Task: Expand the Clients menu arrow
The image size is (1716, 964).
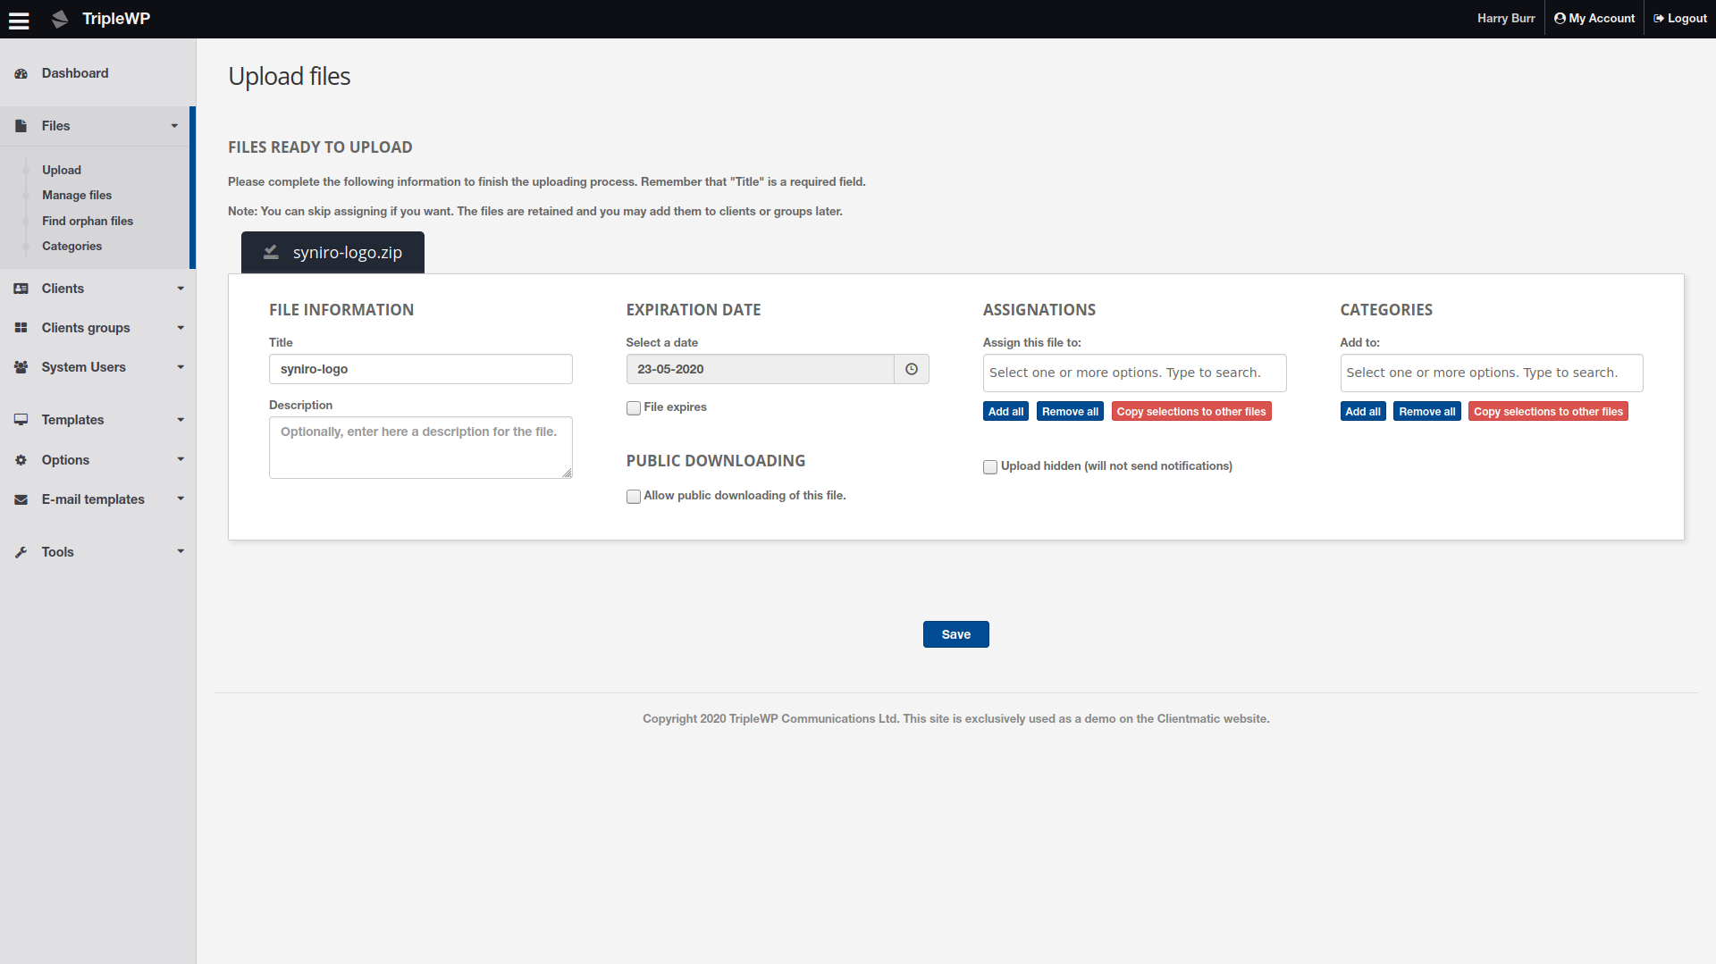Action: click(x=181, y=289)
